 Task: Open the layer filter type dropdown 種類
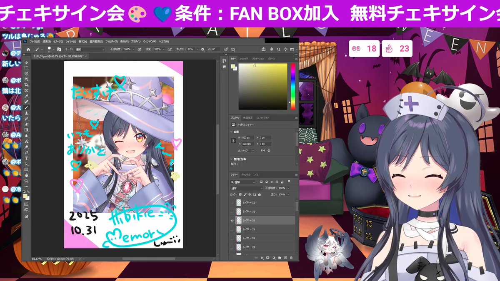pyautogui.click(x=242, y=182)
